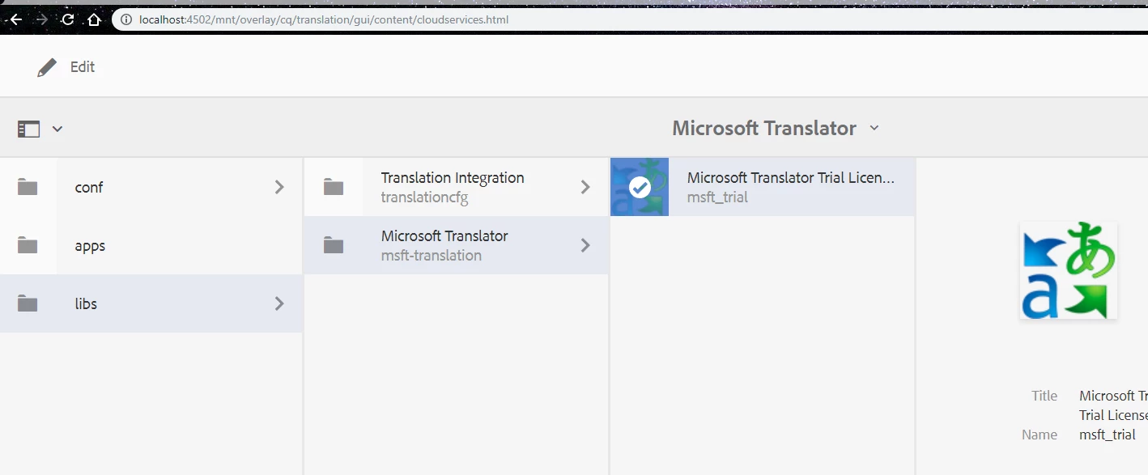Click the address bar URL field
The height and width of the screenshot is (475, 1148).
(x=631, y=19)
